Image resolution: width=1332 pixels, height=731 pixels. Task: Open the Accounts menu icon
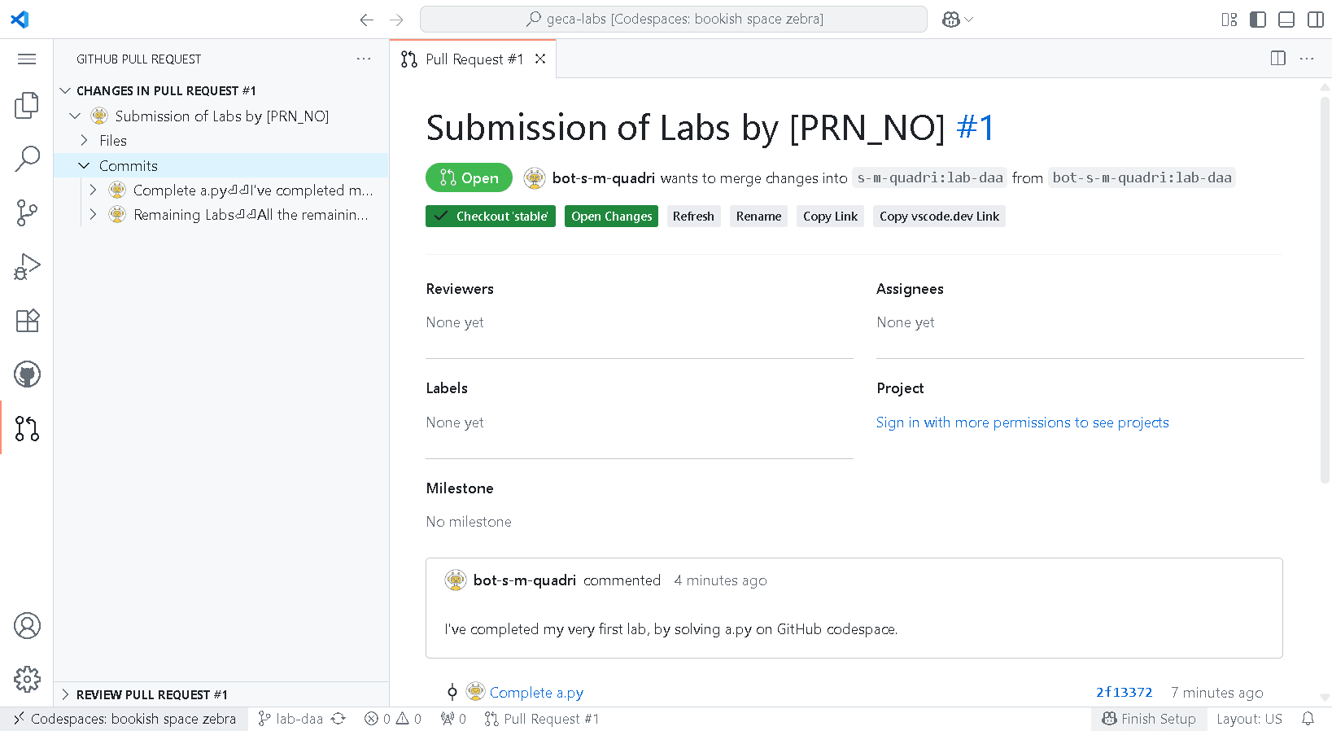click(x=27, y=626)
